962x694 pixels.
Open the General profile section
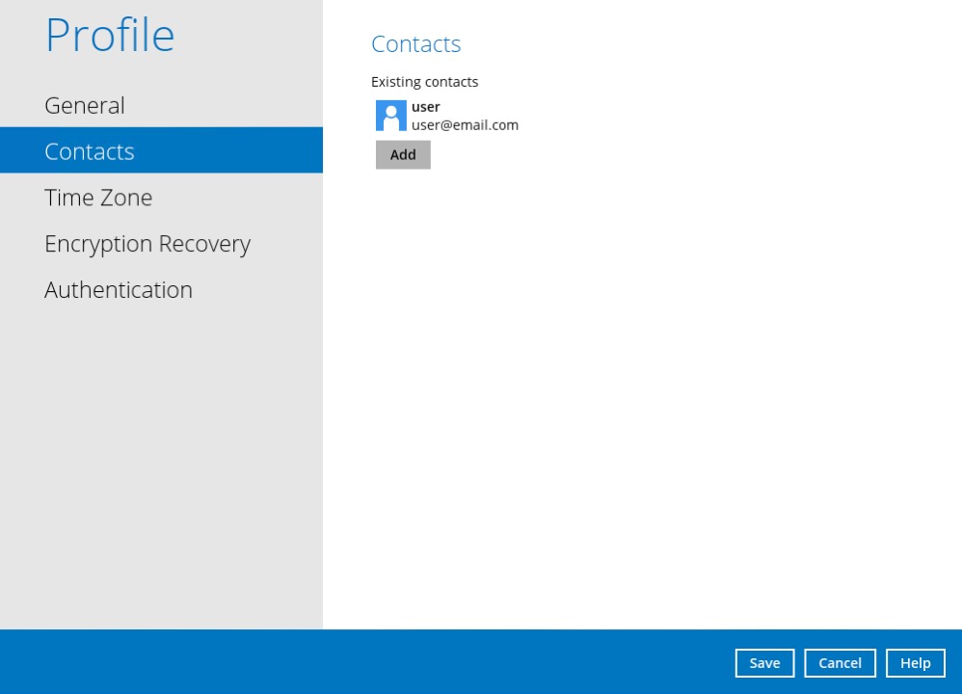(85, 105)
